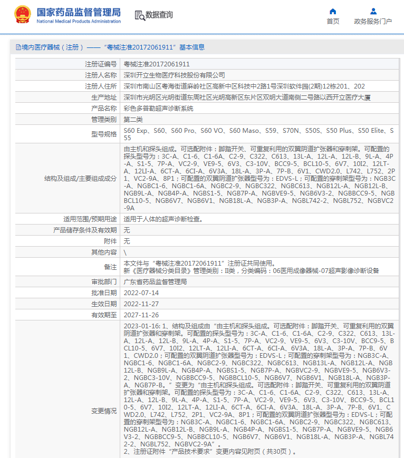This screenshot has width=404, height=458.
Task: Click 型号规格 label cell
Action: [x=68, y=134]
